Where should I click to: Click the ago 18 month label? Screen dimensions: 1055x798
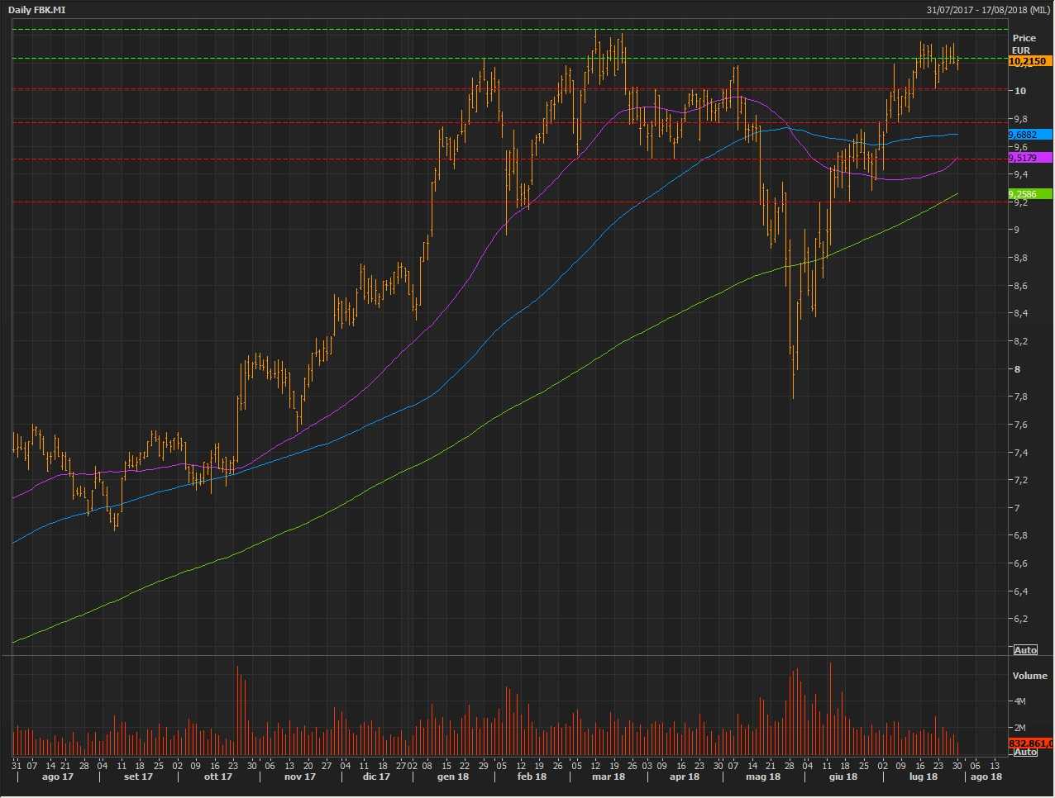click(x=986, y=777)
